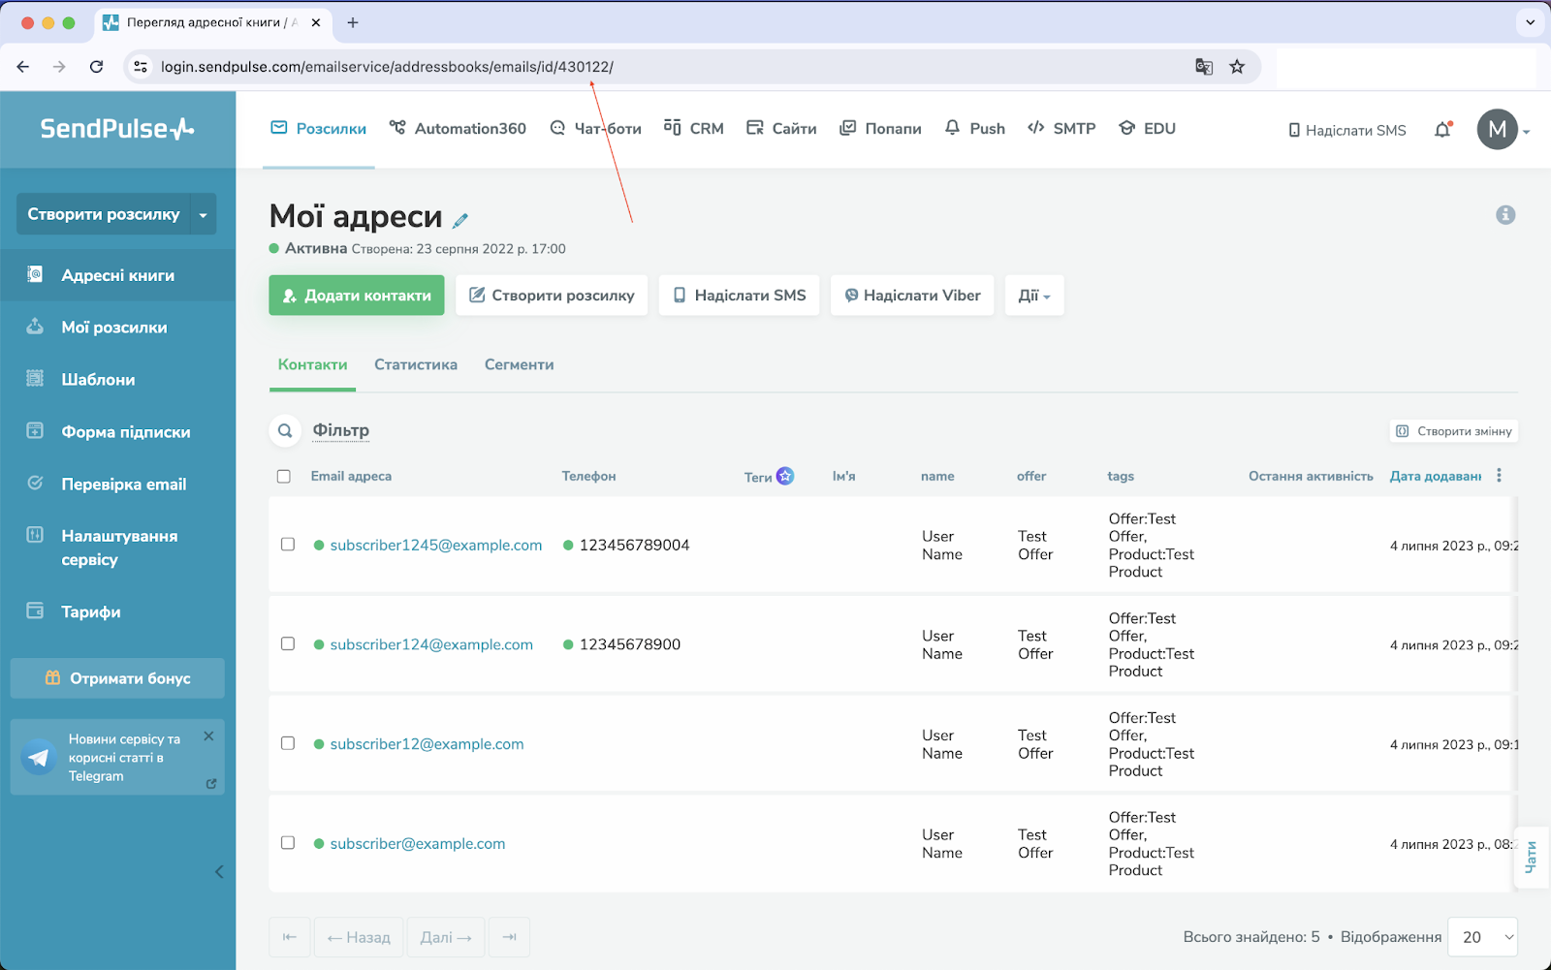Open Automation360 section

pos(458,129)
